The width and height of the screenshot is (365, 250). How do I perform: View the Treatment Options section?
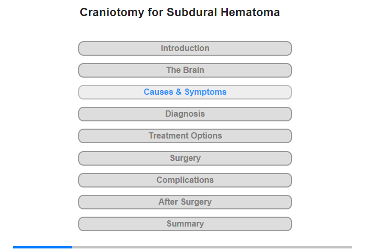[x=185, y=136]
